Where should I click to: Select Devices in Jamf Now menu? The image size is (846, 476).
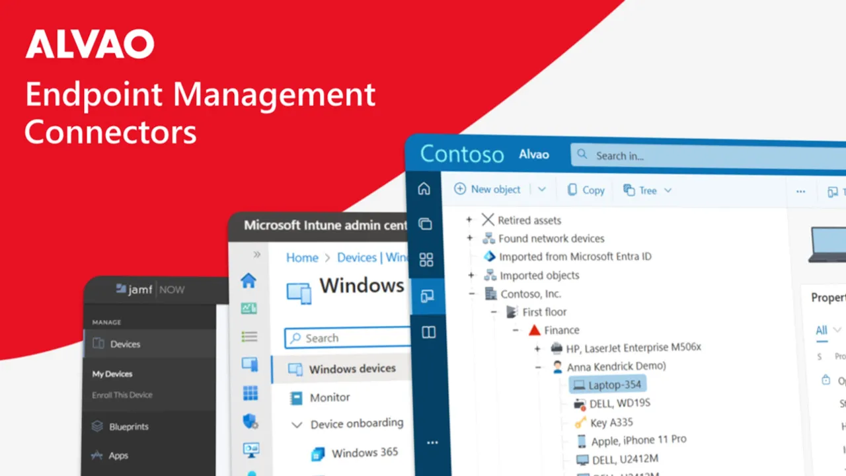click(x=149, y=344)
